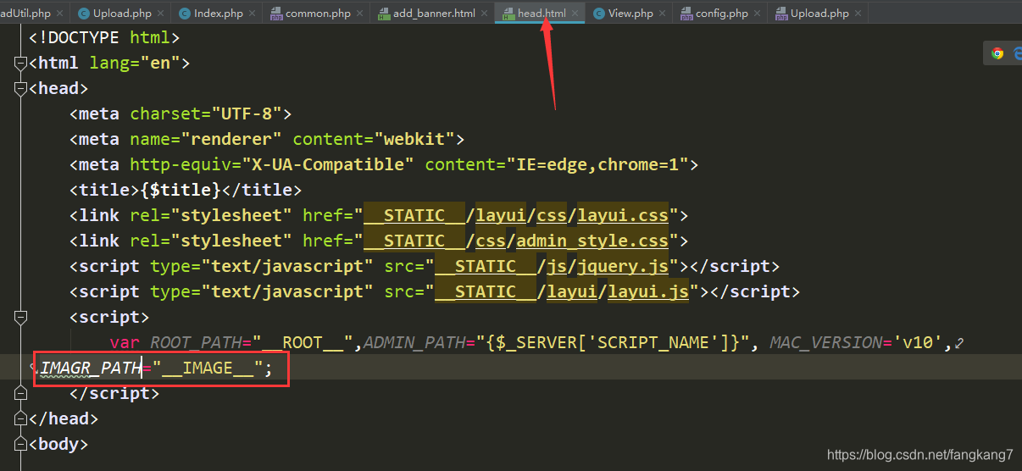This screenshot has height=471, width=1022.
Task: Switch to the View.php tab
Action: pyautogui.click(x=630, y=14)
